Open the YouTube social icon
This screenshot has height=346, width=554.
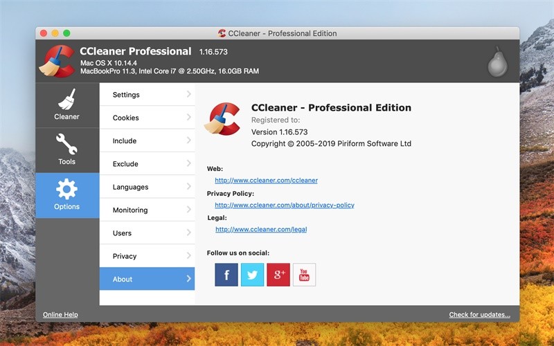[304, 274]
